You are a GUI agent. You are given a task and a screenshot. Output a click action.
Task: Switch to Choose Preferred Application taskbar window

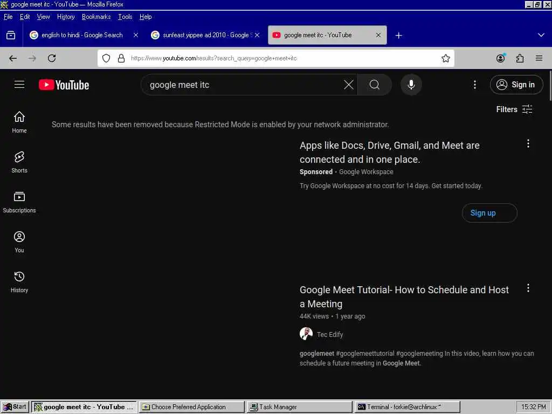(191, 407)
